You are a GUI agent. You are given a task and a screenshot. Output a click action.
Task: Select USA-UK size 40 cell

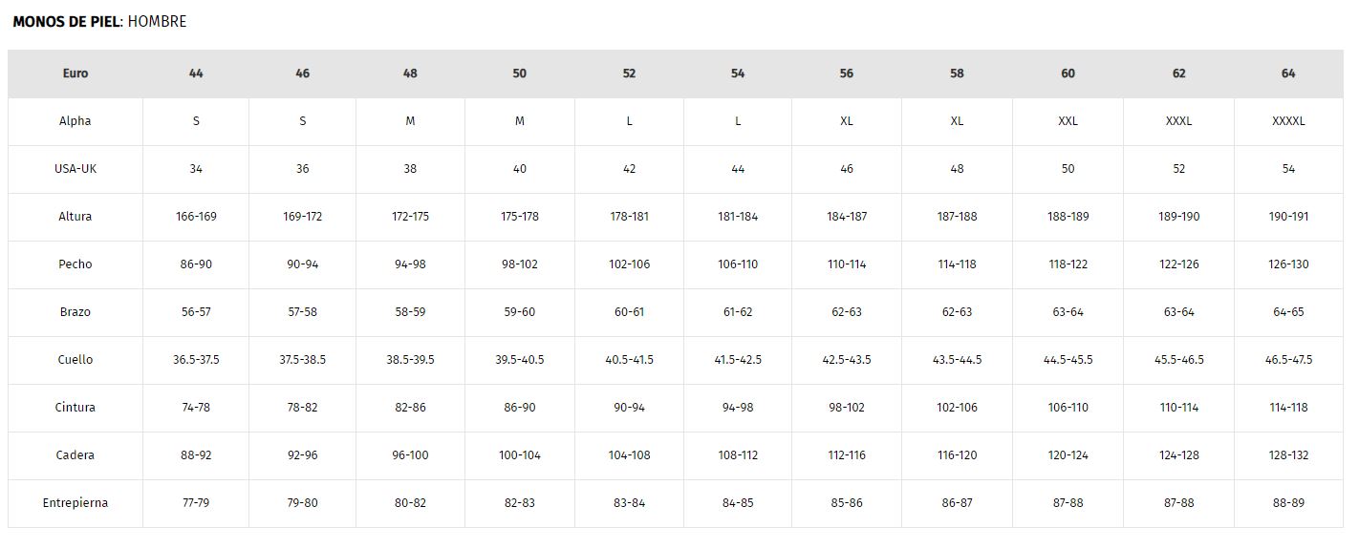519,169
